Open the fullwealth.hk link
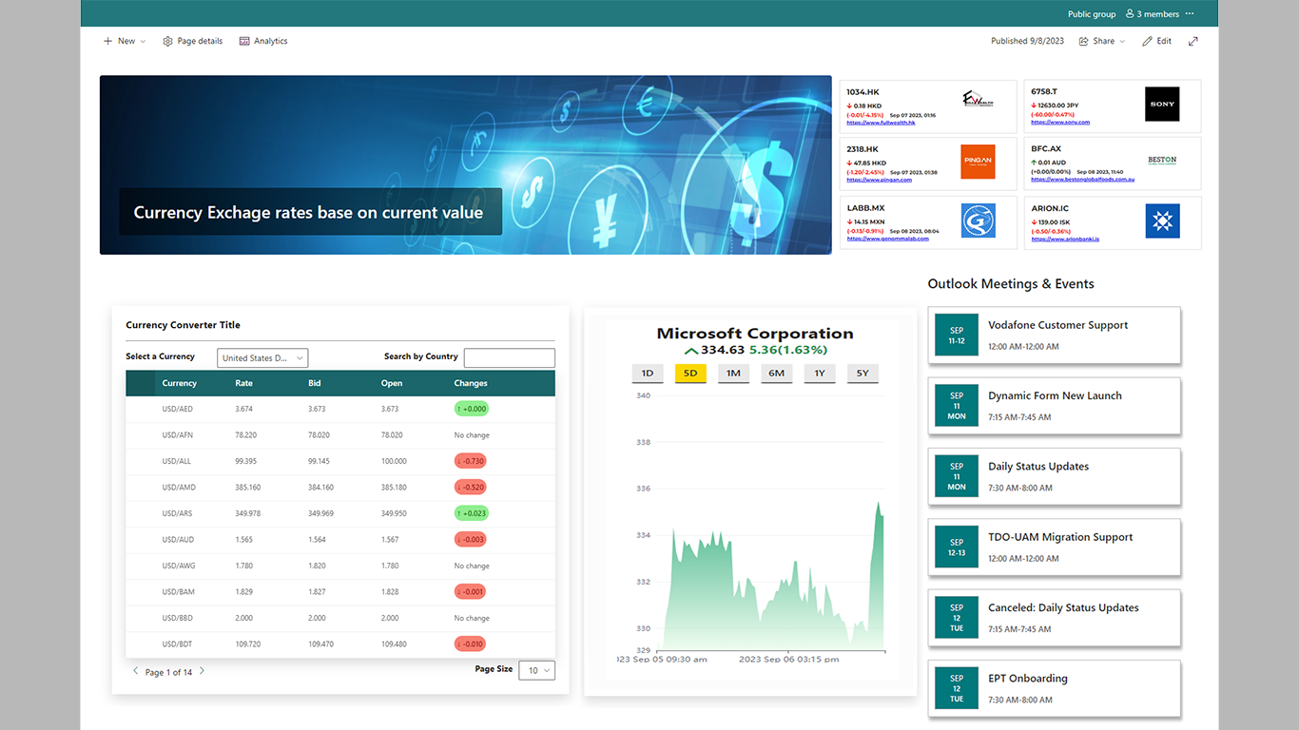 [x=881, y=122]
